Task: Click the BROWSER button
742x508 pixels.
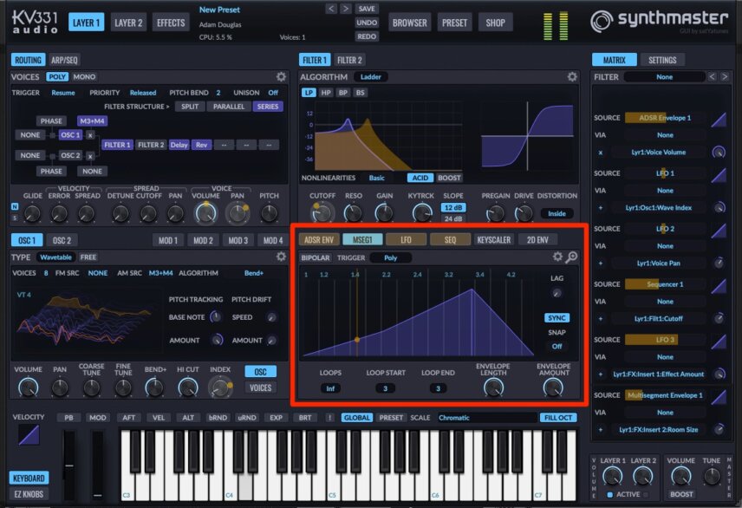Action: (409, 23)
